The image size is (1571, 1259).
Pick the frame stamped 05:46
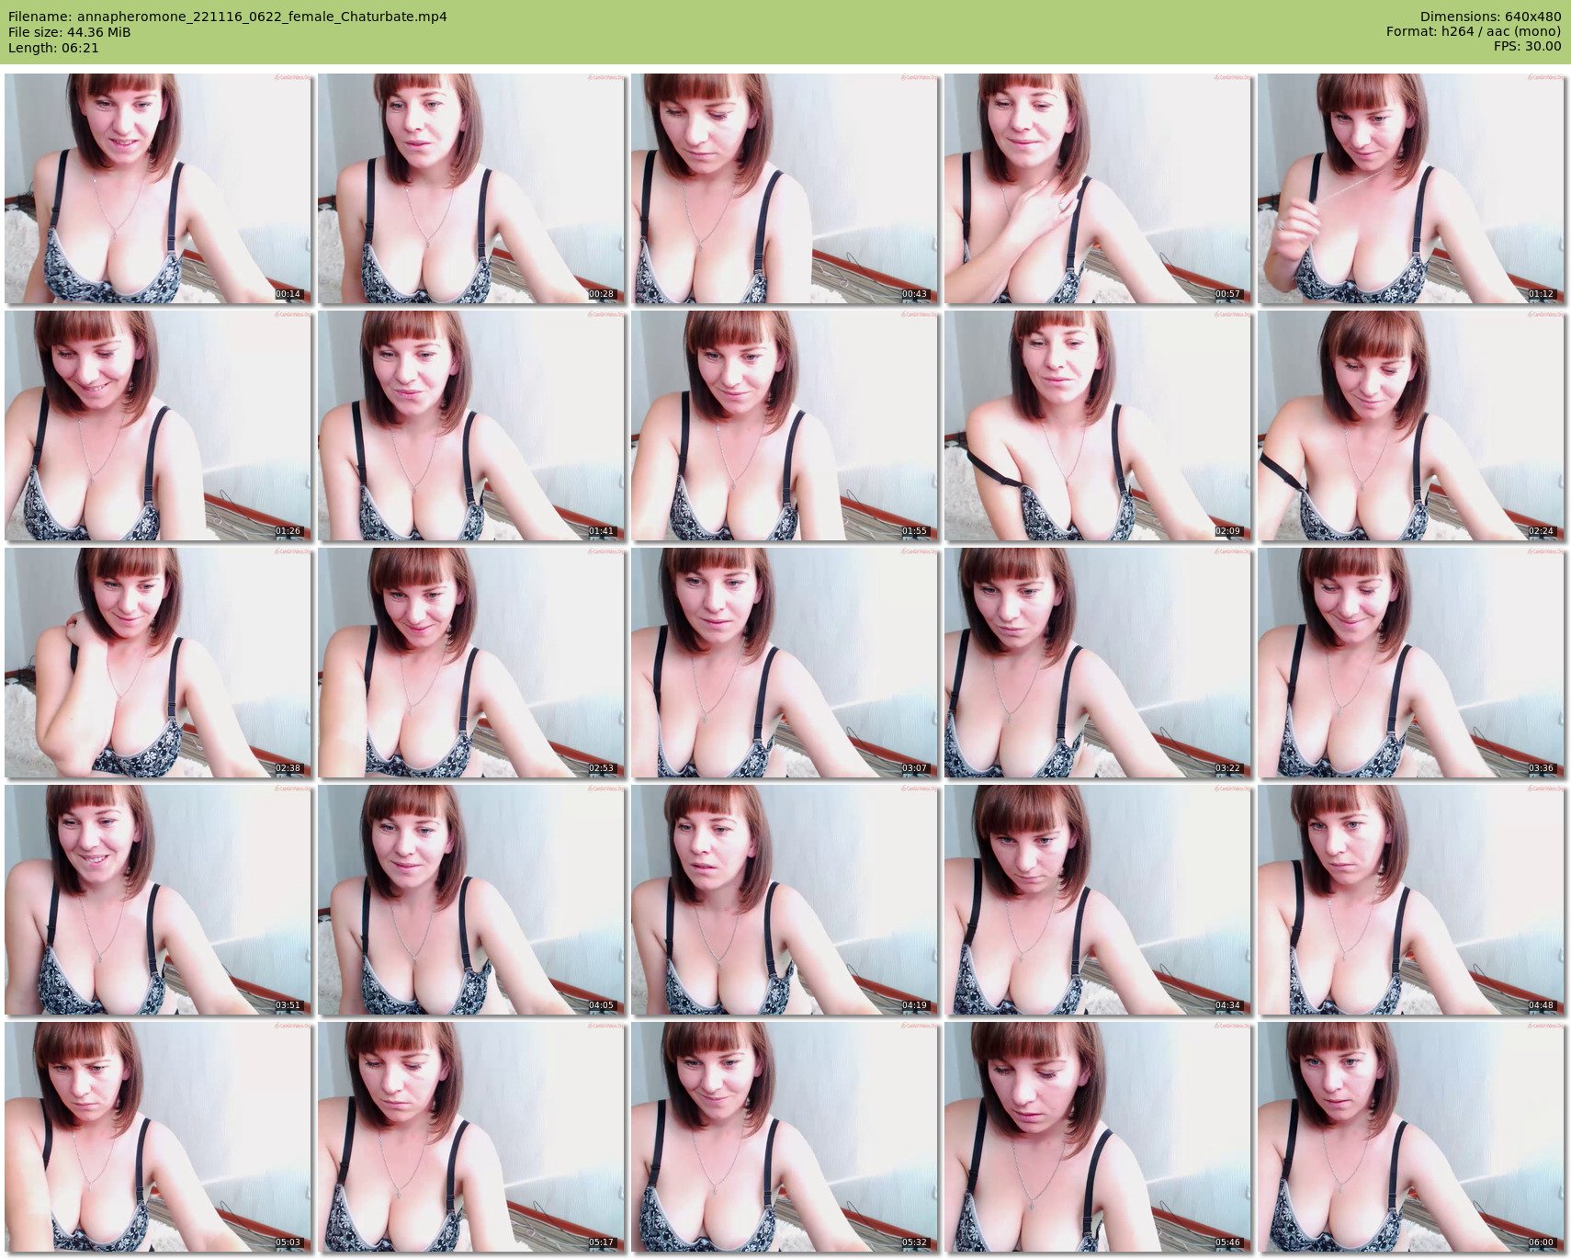[1098, 1137]
